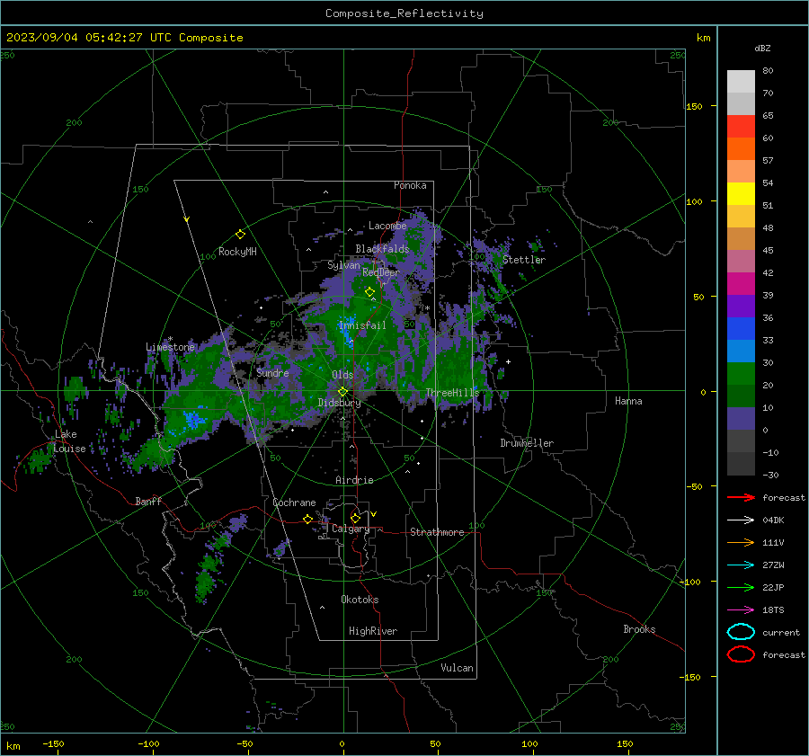Click the Brooks town label
This screenshot has height=756, width=809.
point(639,629)
